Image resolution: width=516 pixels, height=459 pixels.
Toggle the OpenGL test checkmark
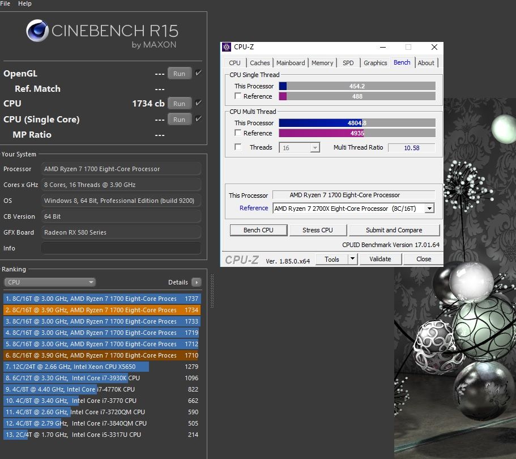coord(198,73)
